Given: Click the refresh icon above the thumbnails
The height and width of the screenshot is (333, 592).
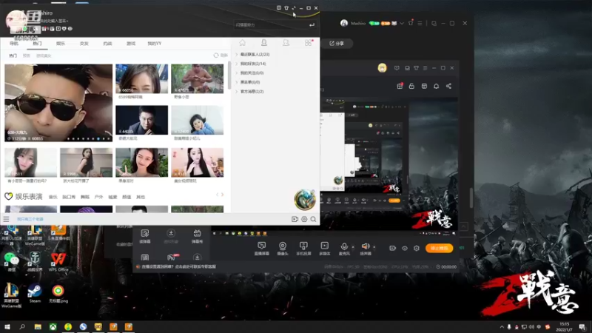Looking at the screenshot, I should 216,55.
